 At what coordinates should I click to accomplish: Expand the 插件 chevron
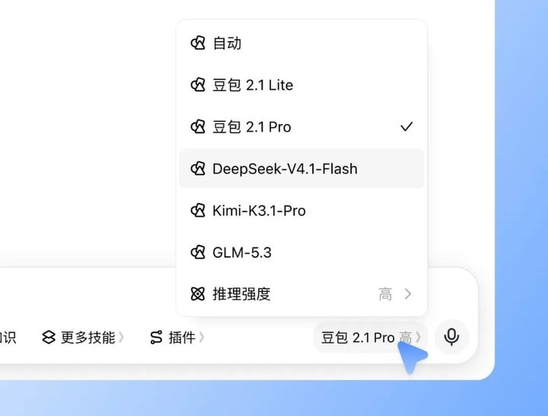coord(202,338)
